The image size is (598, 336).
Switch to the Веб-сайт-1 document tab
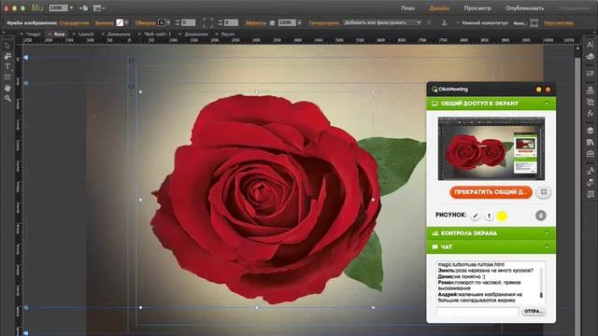point(158,34)
